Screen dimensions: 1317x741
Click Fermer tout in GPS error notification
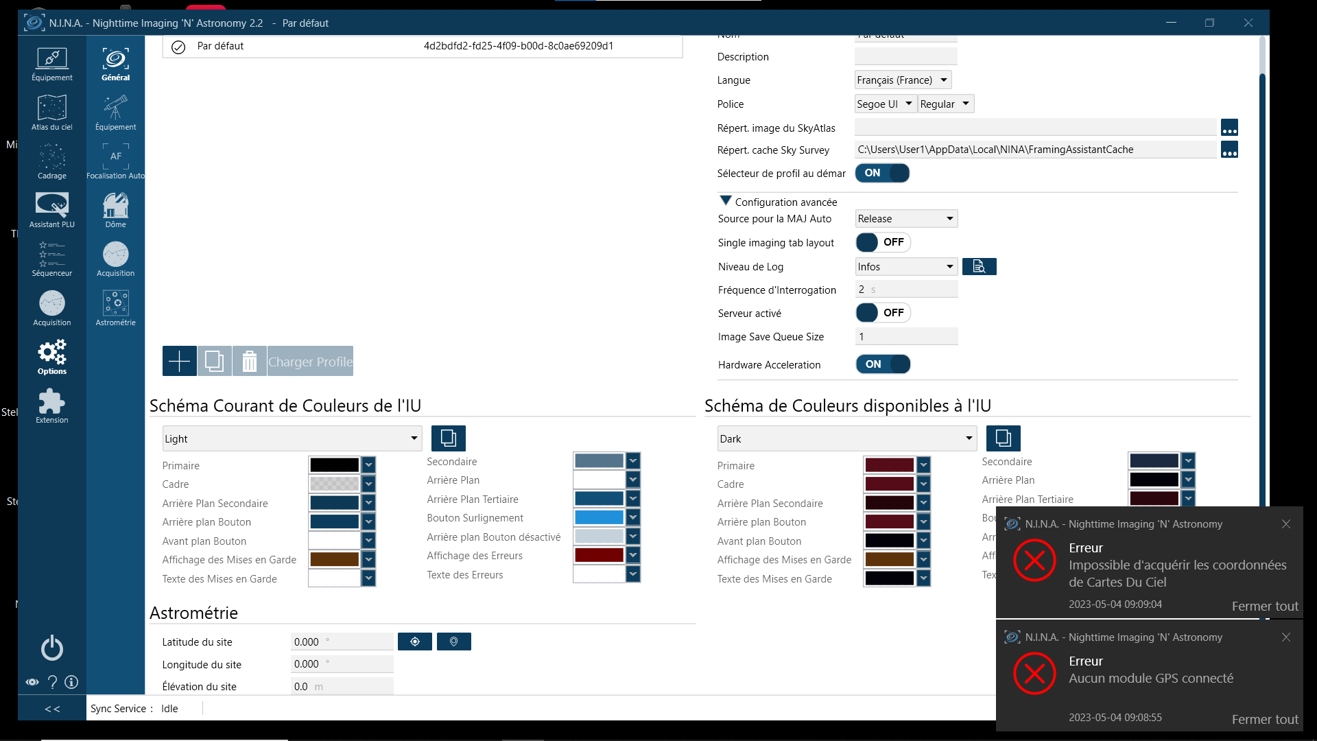pos(1264,719)
